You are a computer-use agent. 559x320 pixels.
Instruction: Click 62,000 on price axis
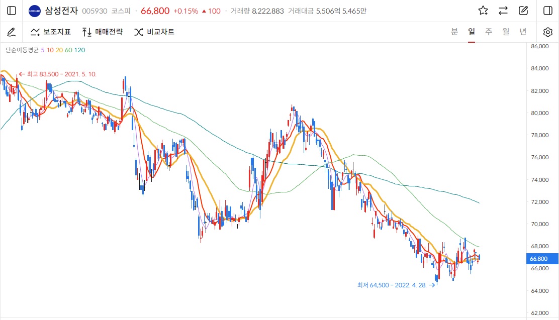(x=540, y=313)
